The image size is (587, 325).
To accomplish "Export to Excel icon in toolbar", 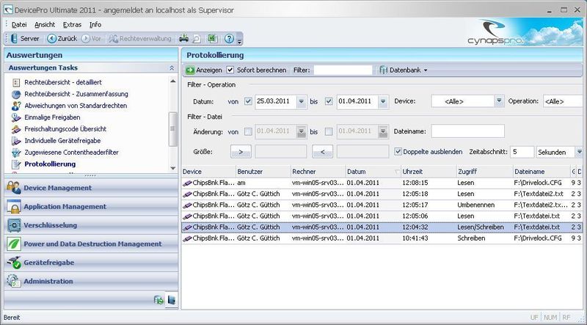I will click(213, 39).
